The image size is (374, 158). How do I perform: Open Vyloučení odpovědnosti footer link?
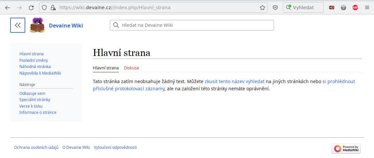point(115,148)
